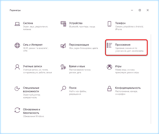Screen dimensions: 159x134
Task: Click the Учетные записи person icon
Action: coord(17,67)
